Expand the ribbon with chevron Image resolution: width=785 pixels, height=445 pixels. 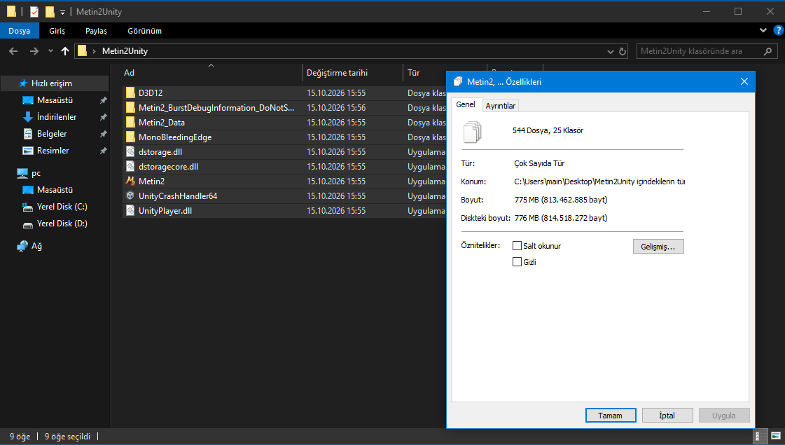pos(763,31)
